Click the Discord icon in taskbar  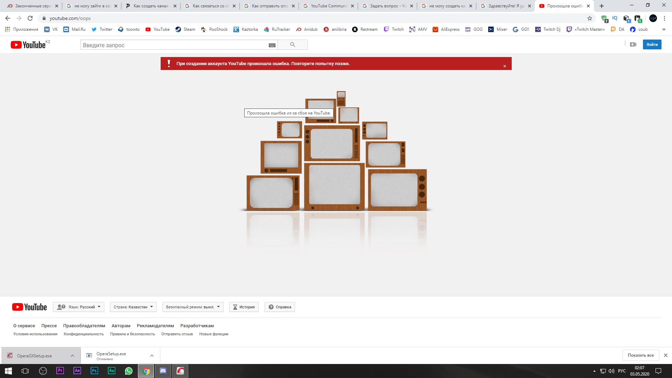click(163, 371)
